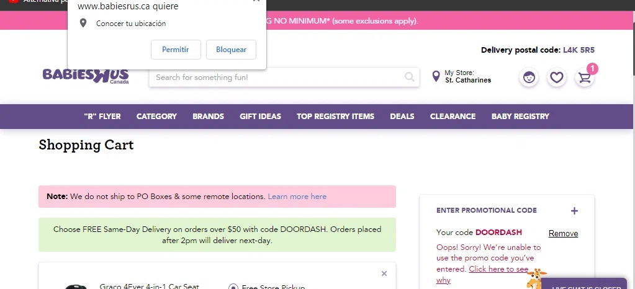Image resolution: width=635 pixels, height=289 pixels.
Task: Click the ENTER PROMOTIONAL CODE heading
Action: (x=487, y=210)
